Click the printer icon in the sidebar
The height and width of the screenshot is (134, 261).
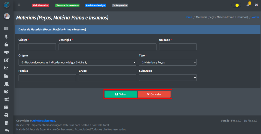[x=6, y=115]
